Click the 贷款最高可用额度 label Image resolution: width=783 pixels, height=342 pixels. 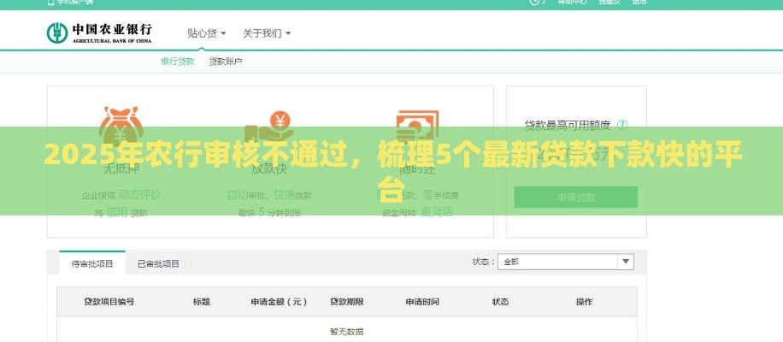(x=568, y=124)
